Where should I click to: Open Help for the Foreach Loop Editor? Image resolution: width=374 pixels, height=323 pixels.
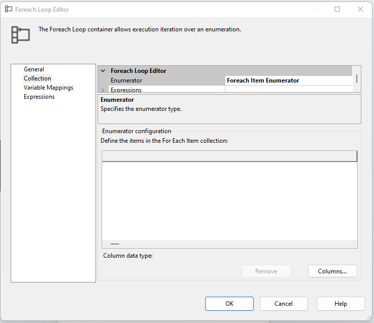pyautogui.click(x=341, y=304)
